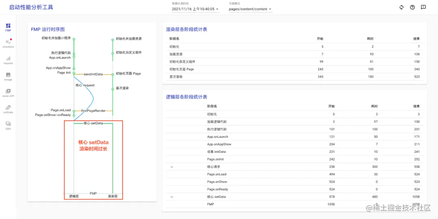This screenshot has width=438, height=219.
Task: Open the Q&A sidebar panel
Action: coord(8,126)
